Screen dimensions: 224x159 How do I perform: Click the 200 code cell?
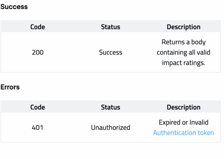38,52
